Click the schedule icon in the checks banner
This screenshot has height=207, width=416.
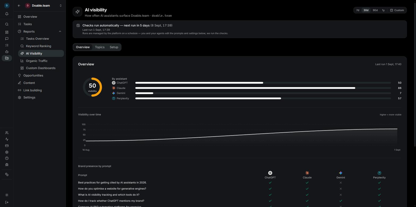pyautogui.click(x=78, y=25)
